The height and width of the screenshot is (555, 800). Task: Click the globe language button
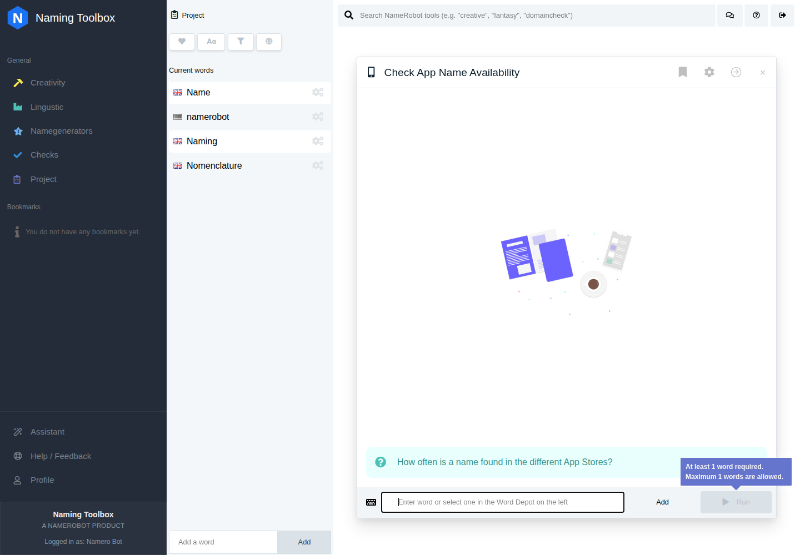269,42
